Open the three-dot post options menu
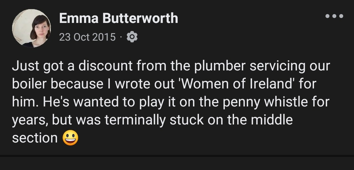This screenshot has width=354, height=170. click(334, 16)
